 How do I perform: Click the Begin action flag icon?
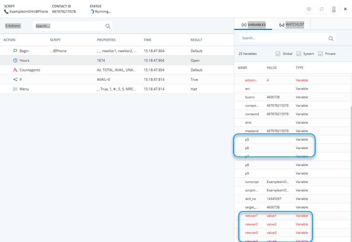[15, 51]
